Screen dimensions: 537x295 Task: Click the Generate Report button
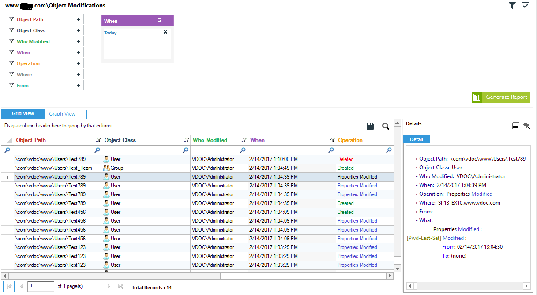[x=501, y=97]
